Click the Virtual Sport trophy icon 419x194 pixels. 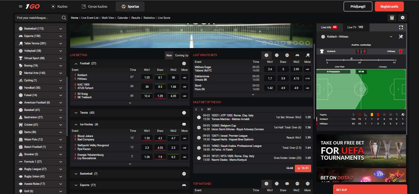tap(21, 58)
